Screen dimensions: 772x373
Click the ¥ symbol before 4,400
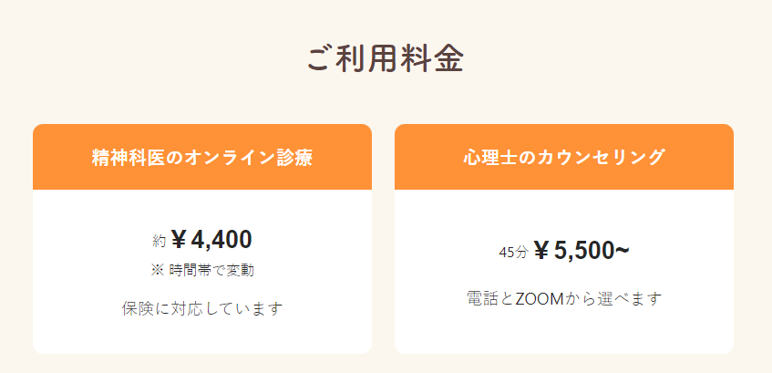(180, 240)
